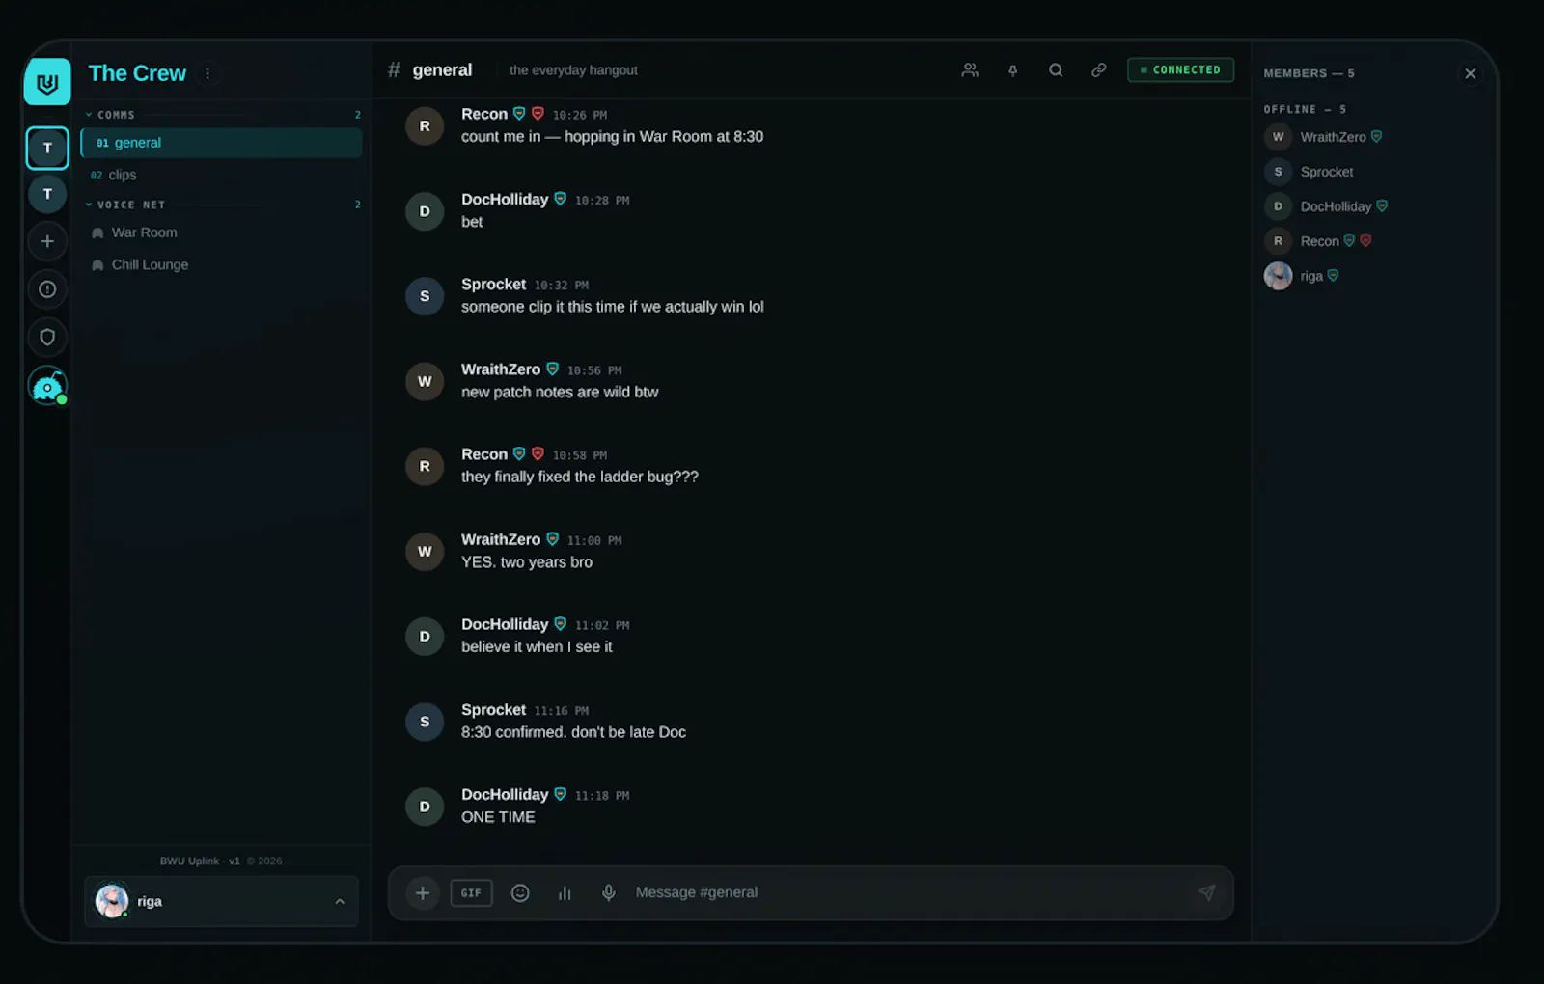This screenshot has width=1544, height=984.
Task: Click the Message #general input field
Action: point(907,893)
